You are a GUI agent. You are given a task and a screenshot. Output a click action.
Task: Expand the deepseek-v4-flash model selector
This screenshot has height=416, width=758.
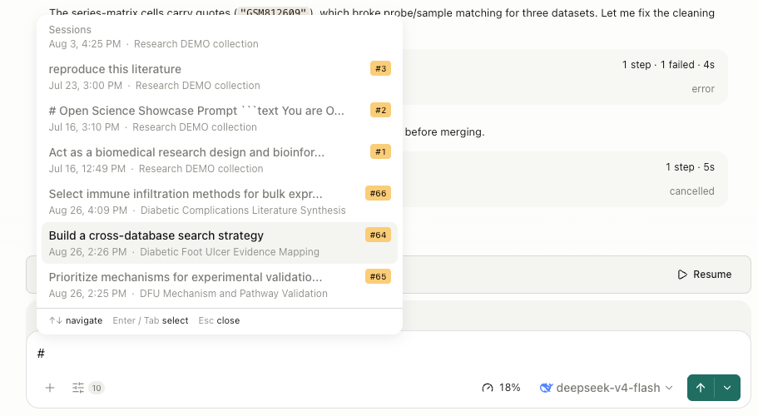tap(607, 388)
